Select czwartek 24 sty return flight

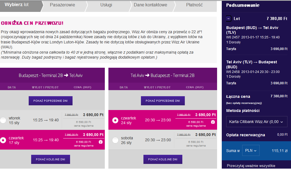click(x=115, y=120)
